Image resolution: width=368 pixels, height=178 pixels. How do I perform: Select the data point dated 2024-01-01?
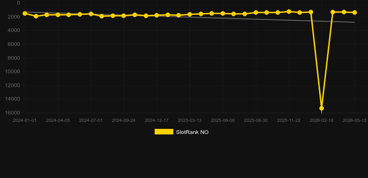pyautogui.click(x=25, y=13)
